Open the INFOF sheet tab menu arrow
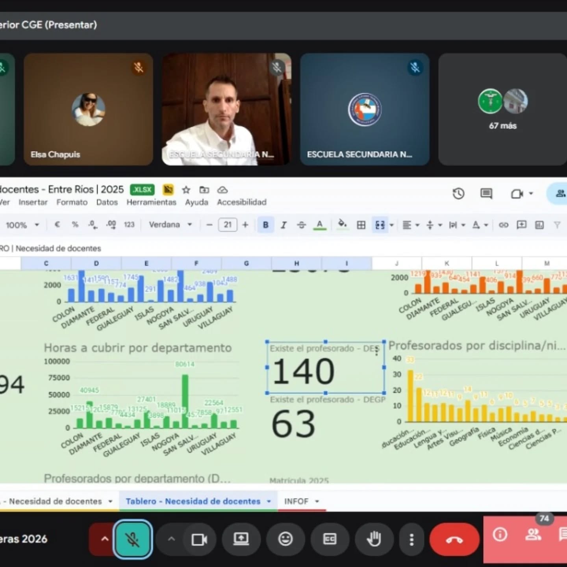 317,501
